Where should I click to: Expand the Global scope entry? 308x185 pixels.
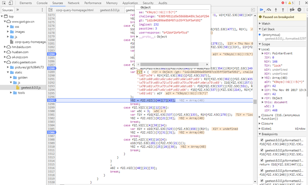click(259, 128)
